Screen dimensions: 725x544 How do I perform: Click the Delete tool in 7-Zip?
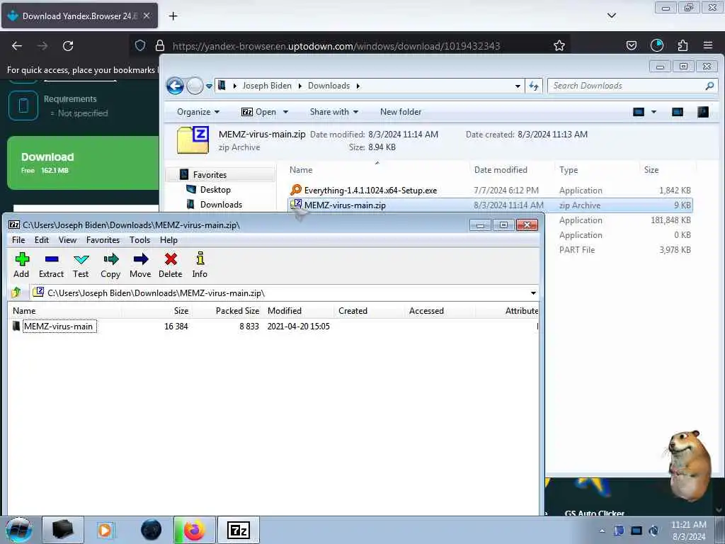[x=171, y=265]
